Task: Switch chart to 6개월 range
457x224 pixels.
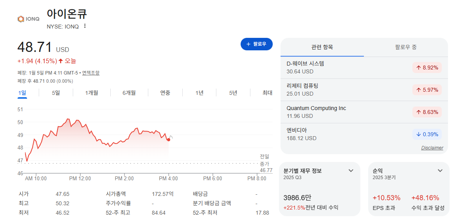Action: [x=129, y=92]
